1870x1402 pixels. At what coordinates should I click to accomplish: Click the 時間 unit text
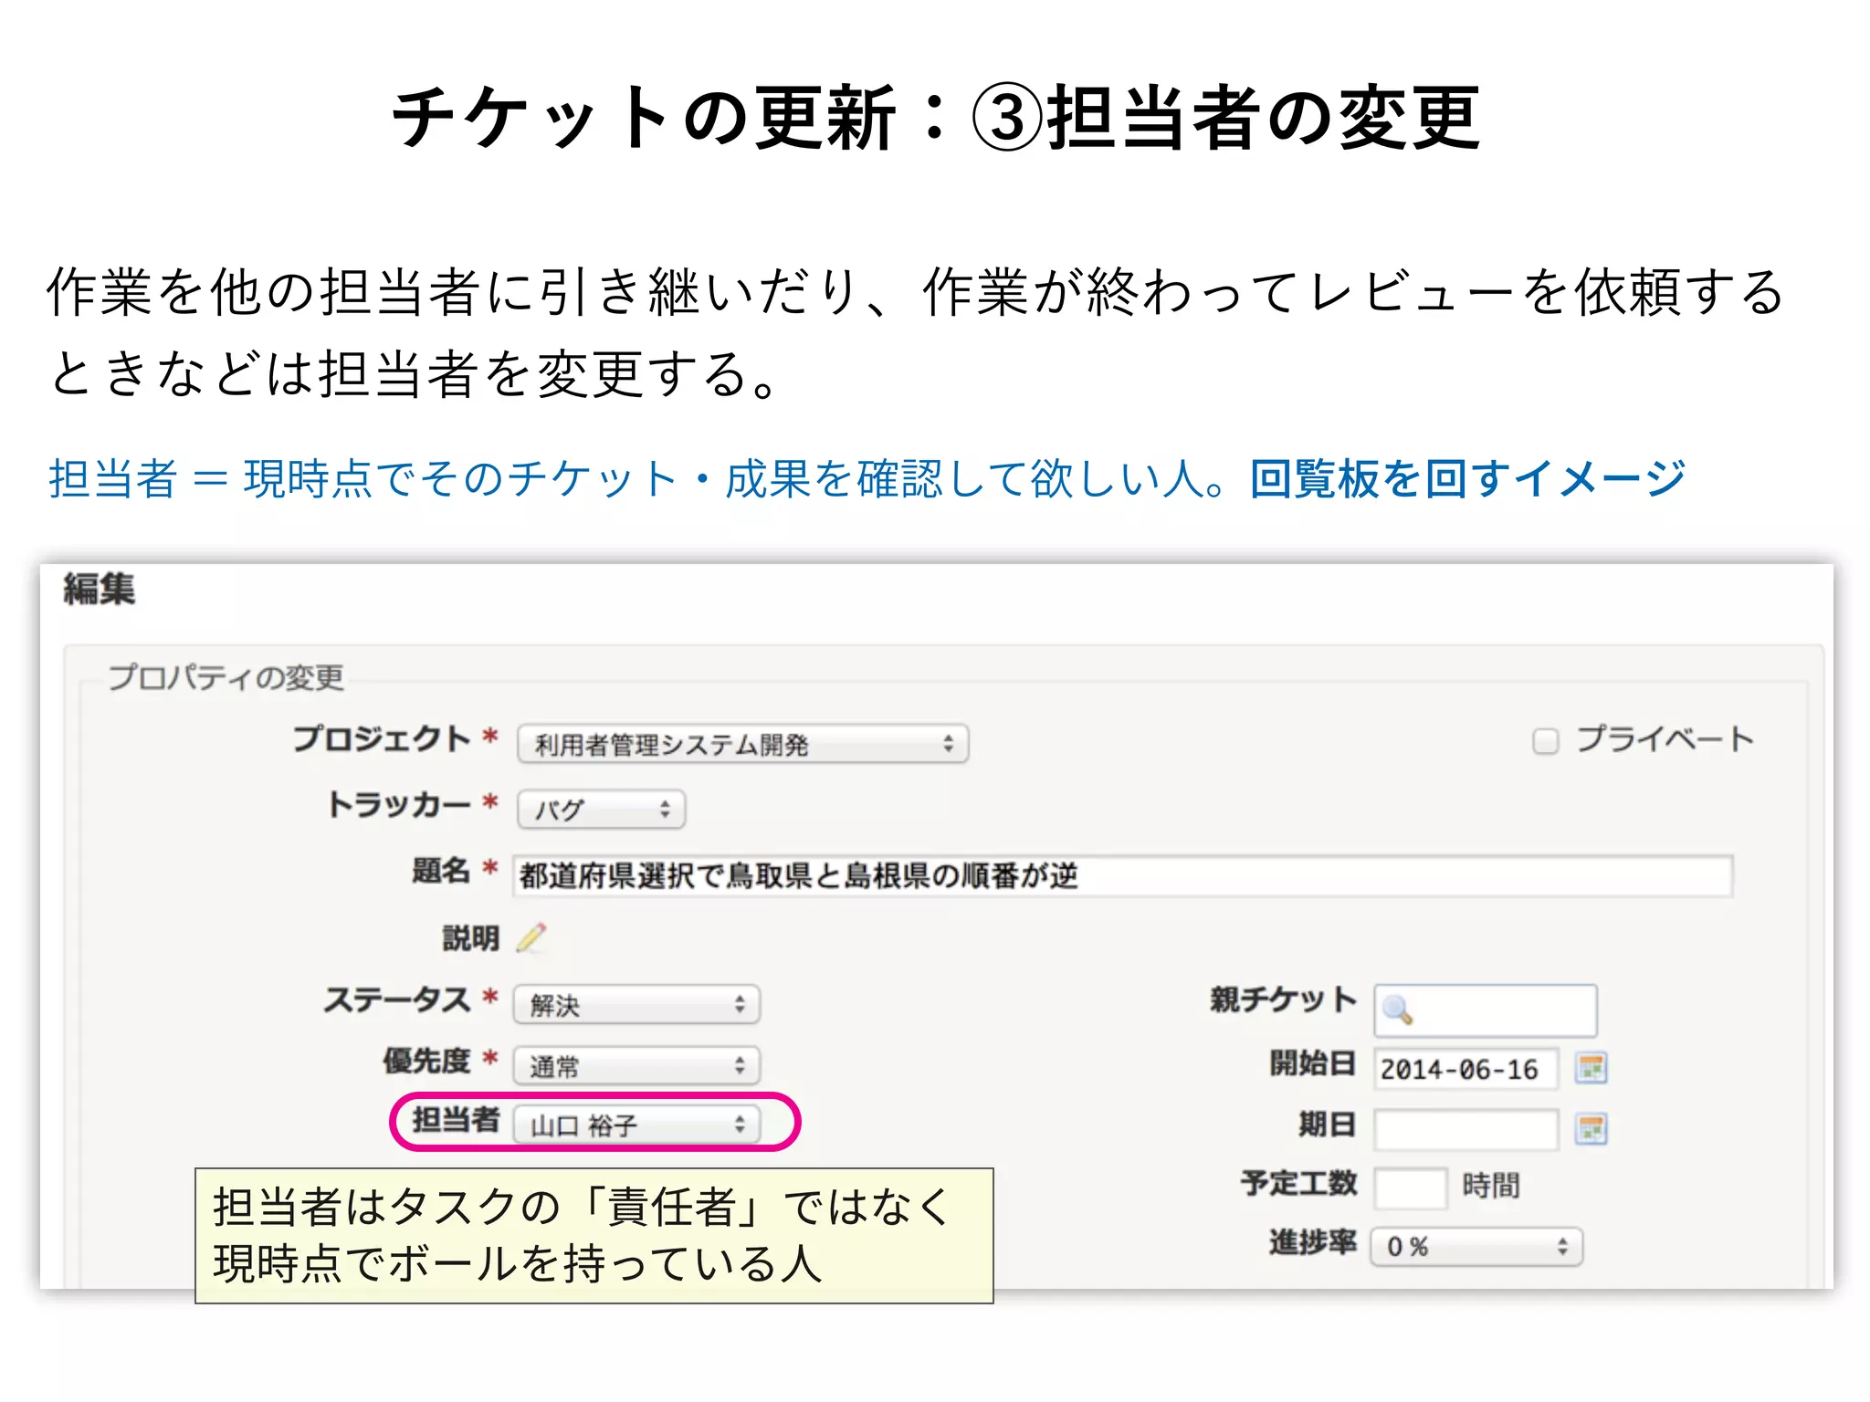(x=1490, y=1186)
